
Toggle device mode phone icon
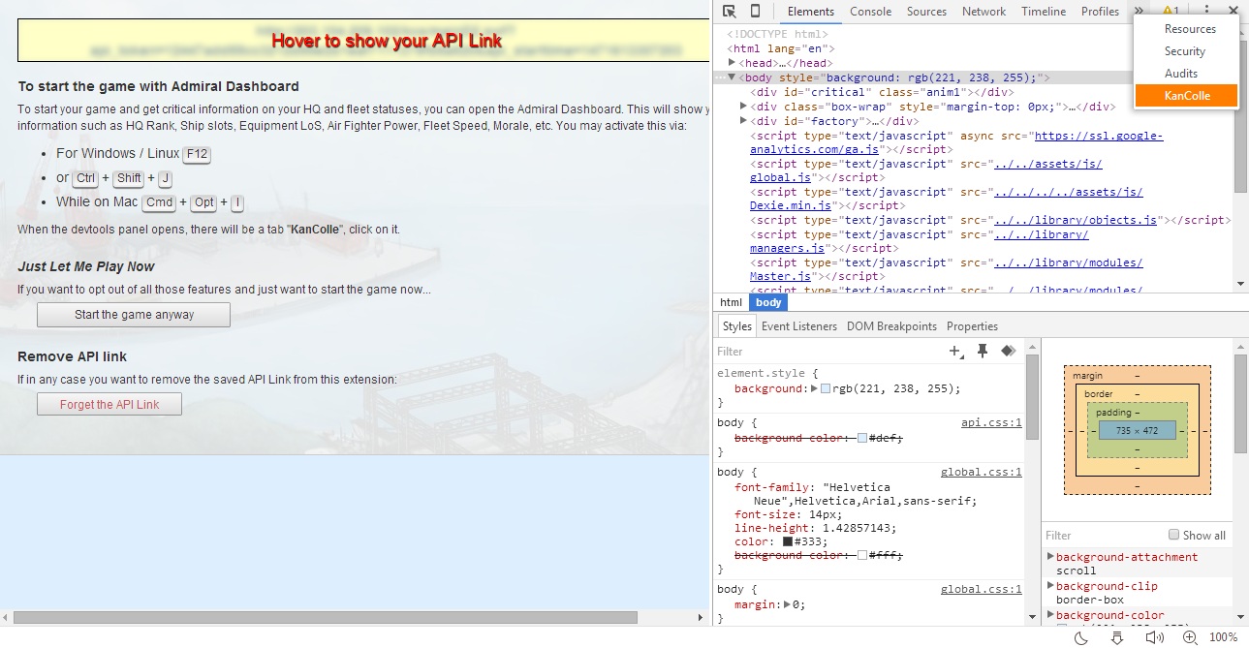click(x=755, y=12)
